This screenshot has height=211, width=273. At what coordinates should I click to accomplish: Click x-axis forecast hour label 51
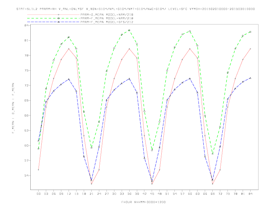click(x=167, y=194)
